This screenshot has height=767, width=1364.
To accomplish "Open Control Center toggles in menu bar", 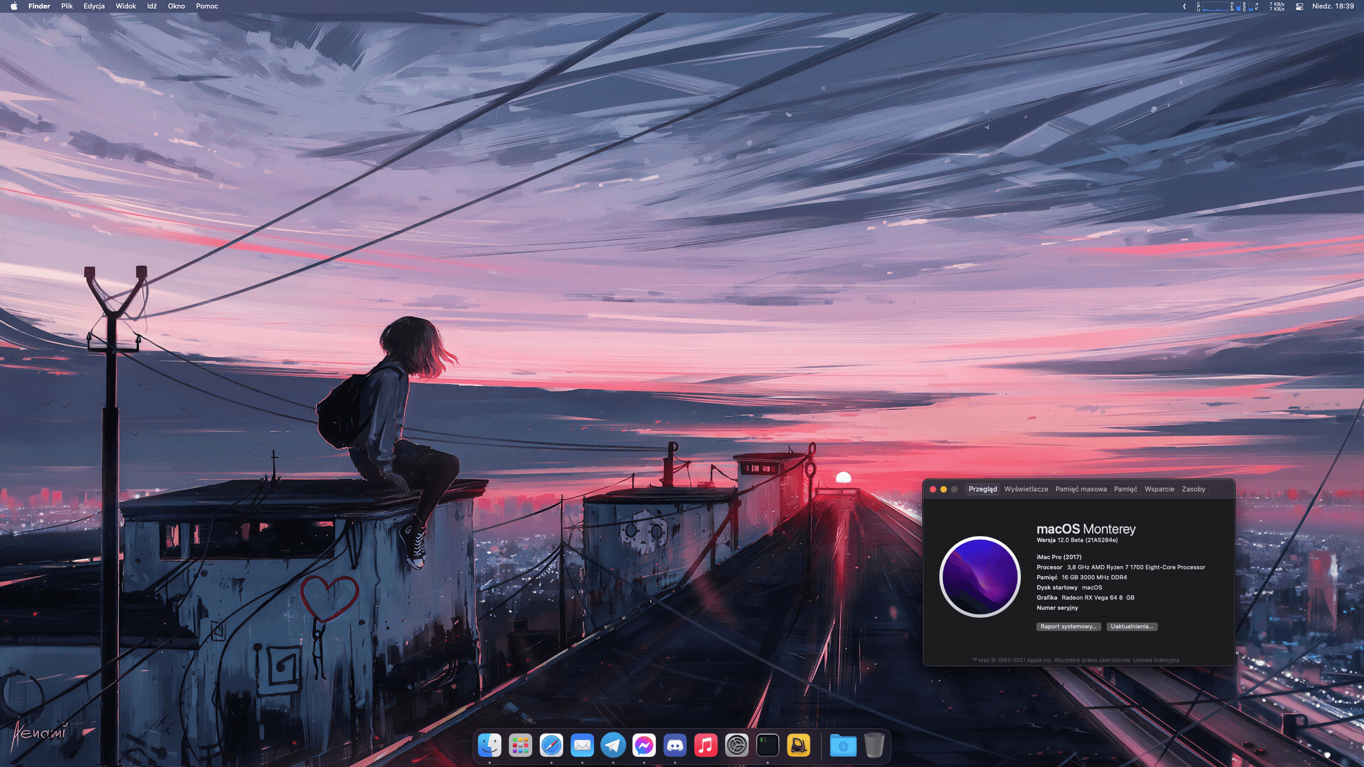I will (x=1299, y=6).
